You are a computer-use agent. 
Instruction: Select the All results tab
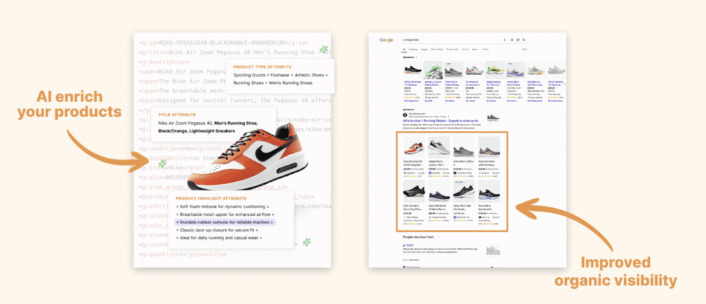pos(404,49)
